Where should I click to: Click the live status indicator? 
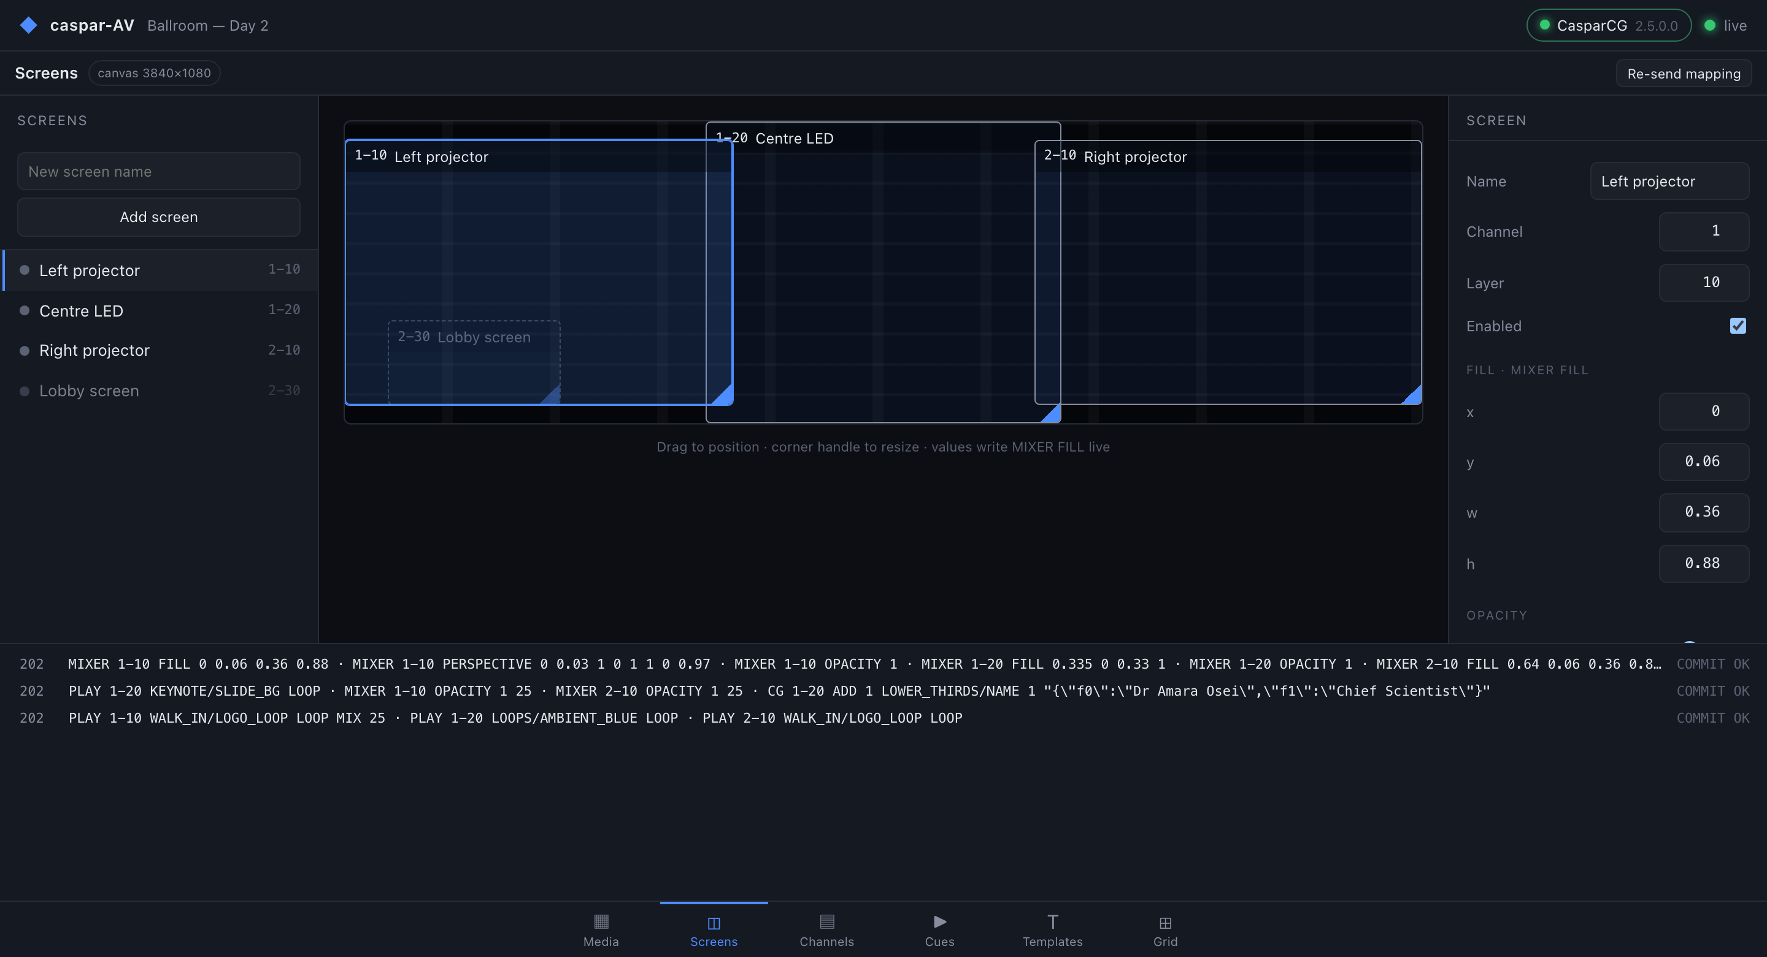pos(1725,25)
